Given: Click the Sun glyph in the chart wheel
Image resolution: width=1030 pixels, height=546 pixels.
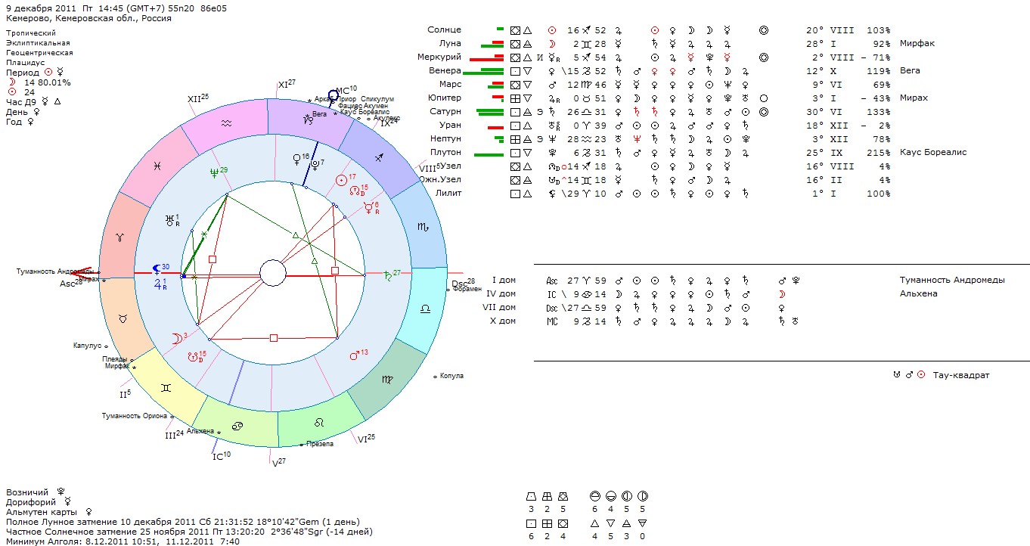Looking at the screenshot, I should click(341, 180).
